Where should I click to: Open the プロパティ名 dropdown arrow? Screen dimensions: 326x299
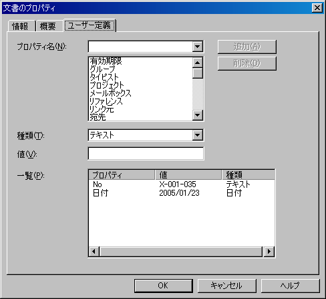tap(198, 47)
